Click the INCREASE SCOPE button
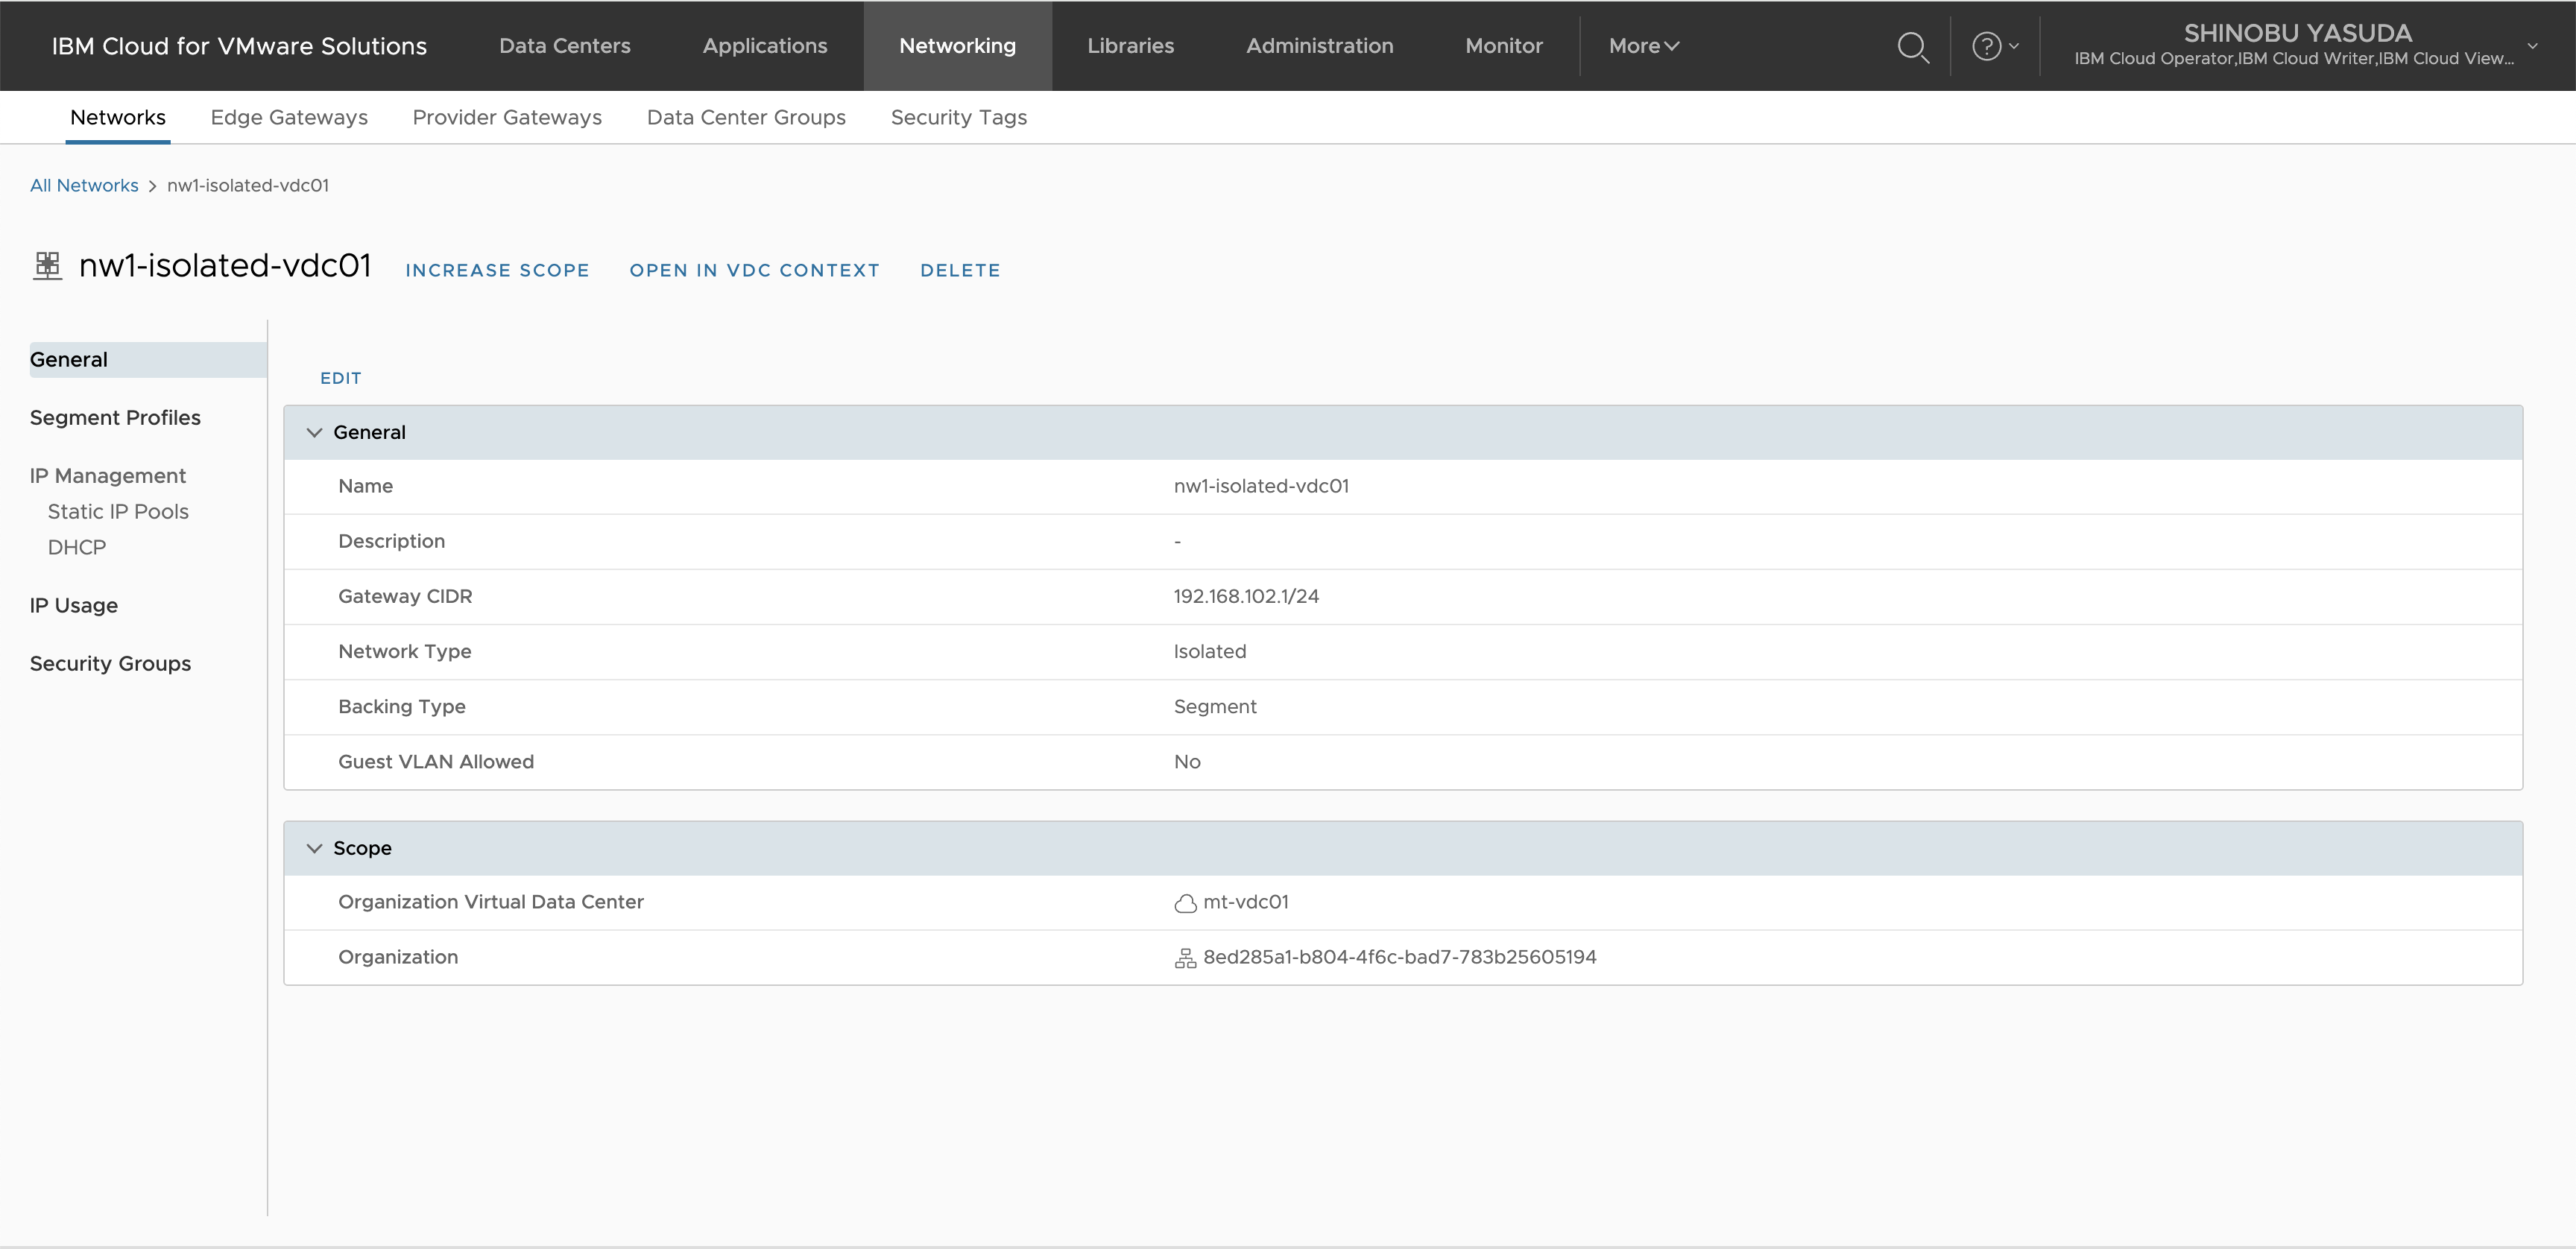The width and height of the screenshot is (2576, 1249). [x=497, y=270]
